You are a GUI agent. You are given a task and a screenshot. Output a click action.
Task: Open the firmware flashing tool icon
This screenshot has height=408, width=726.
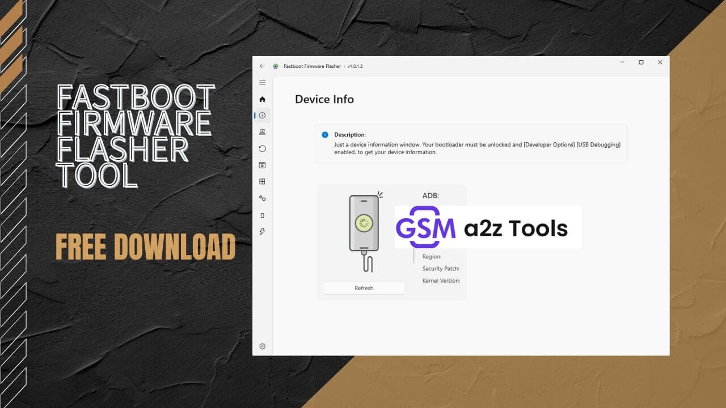(262, 132)
